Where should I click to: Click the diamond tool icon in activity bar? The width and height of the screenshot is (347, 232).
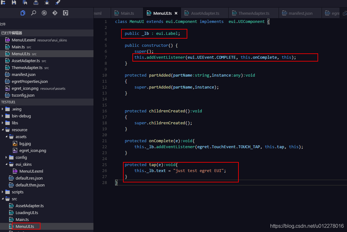click(x=55, y=13)
